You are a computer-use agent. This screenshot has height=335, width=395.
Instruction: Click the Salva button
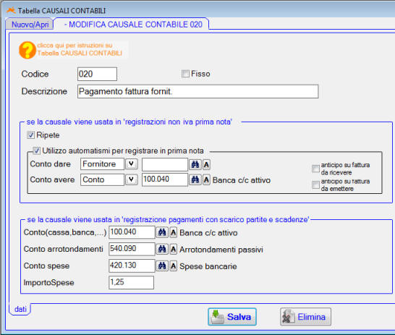point(232,317)
